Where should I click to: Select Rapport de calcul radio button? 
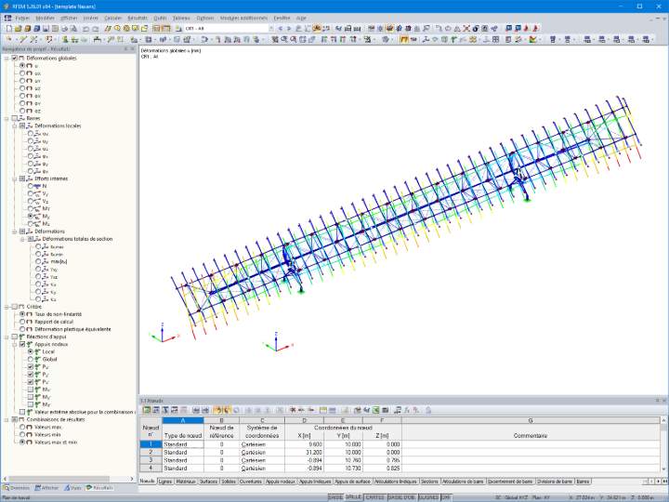(22, 322)
